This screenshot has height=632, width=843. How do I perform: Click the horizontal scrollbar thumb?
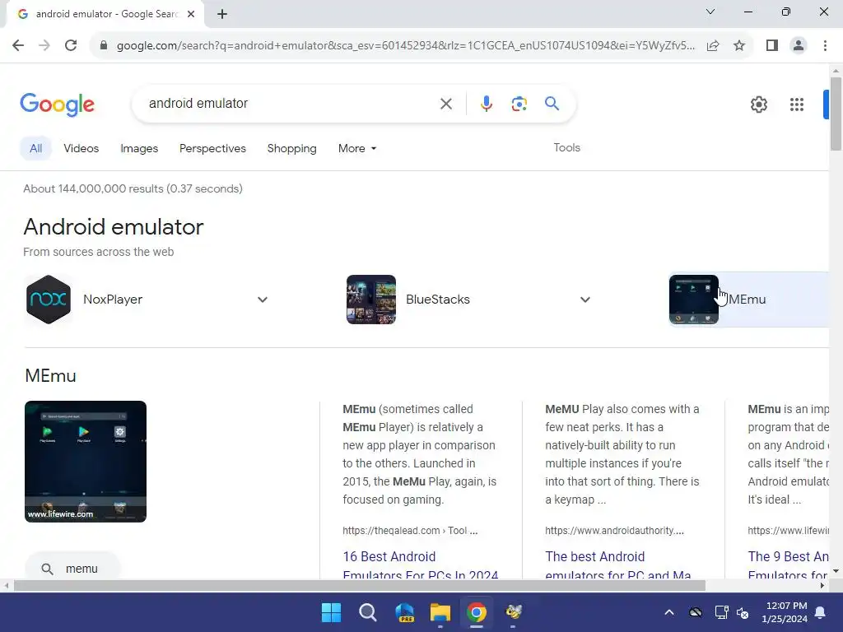[359, 585]
